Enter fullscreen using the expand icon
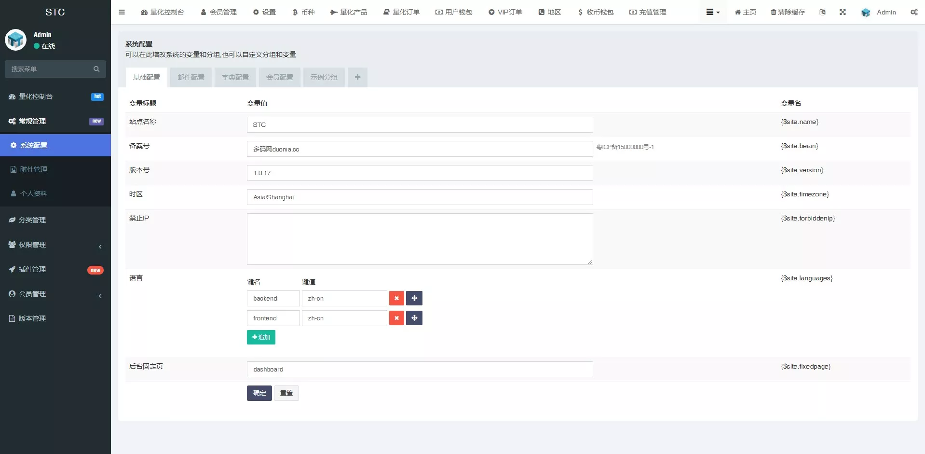The height and width of the screenshot is (454, 925). pyautogui.click(x=843, y=12)
